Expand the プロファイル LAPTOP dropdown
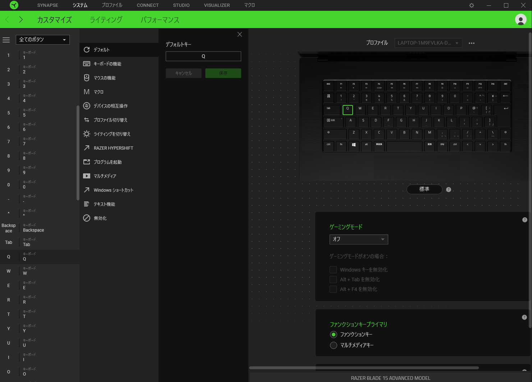Viewport: 532px width, 382px height. (x=428, y=43)
